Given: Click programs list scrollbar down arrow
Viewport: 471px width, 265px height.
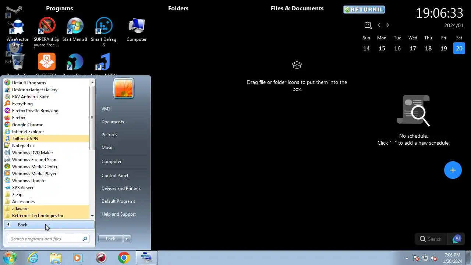Looking at the screenshot, I should click(92, 216).
